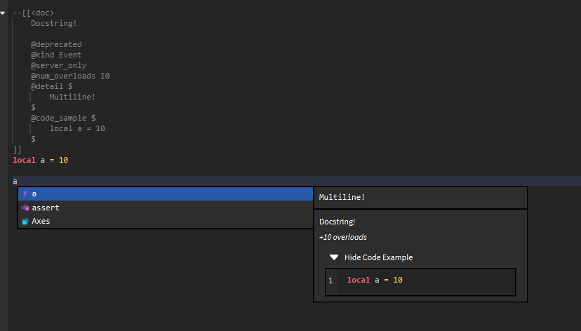Screen dimensions: 581x331
Task: Click the '+10 overloads' text
Action: [342, 237]
